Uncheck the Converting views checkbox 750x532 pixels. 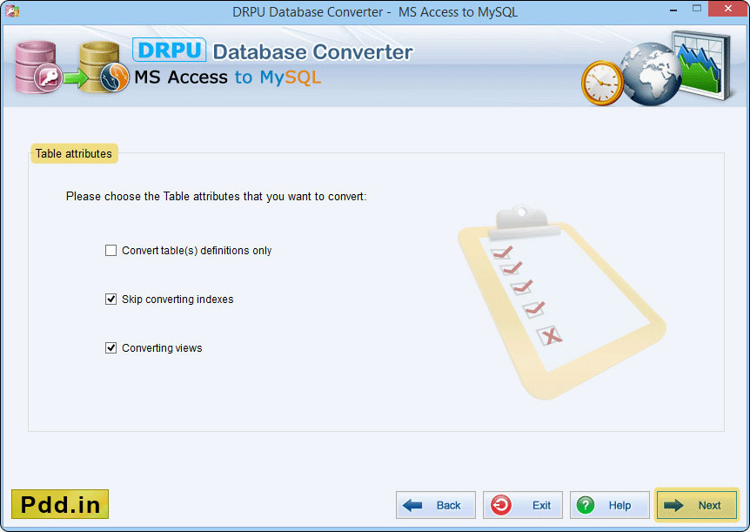click(111, 348)
